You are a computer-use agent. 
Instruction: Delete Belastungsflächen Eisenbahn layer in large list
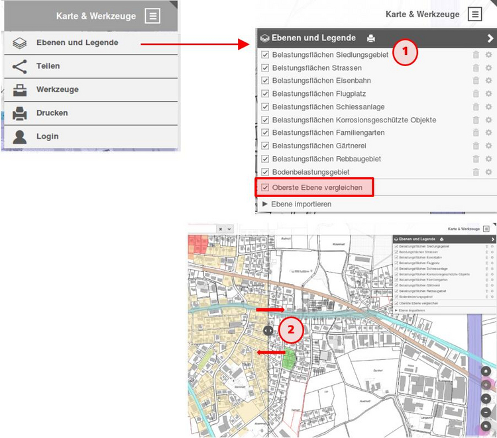tap(476, 81)
